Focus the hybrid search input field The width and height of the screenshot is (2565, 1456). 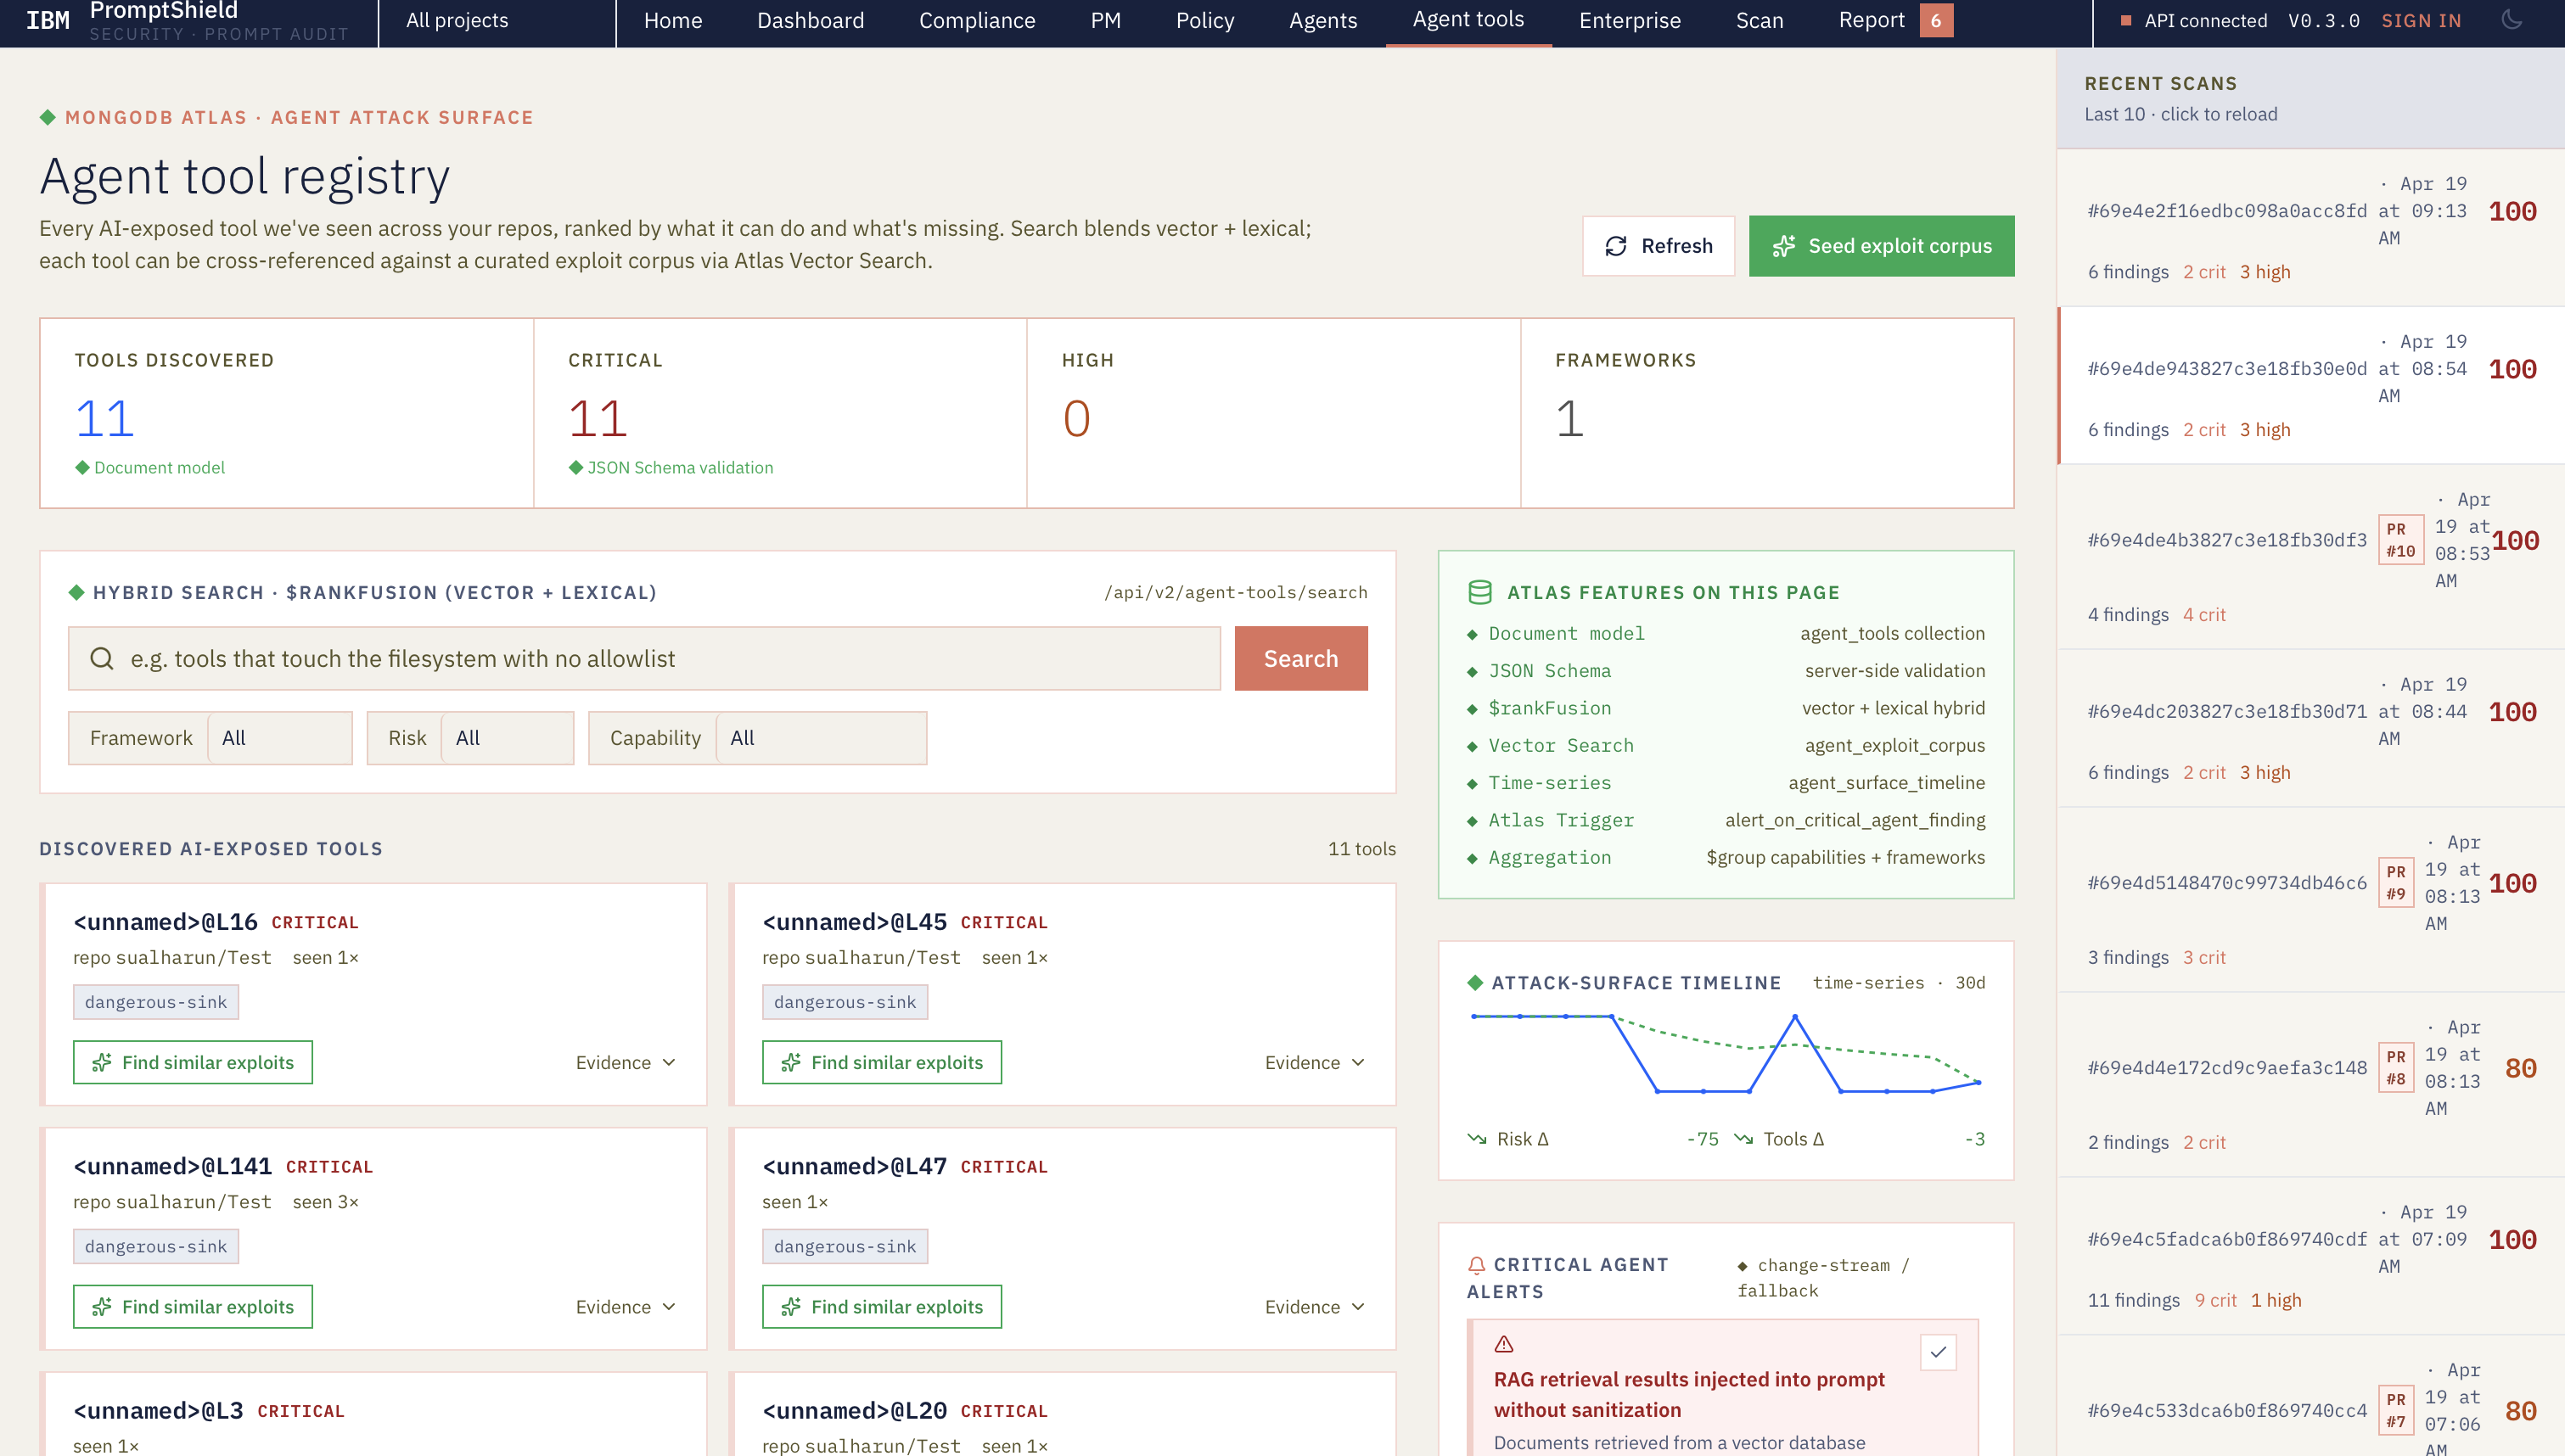660,658
